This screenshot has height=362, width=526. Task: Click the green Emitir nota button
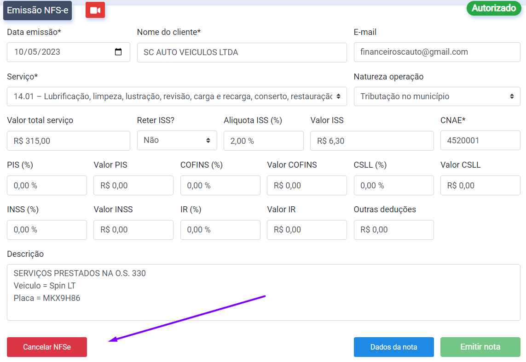pyautogui.click(x=480, y=347)
